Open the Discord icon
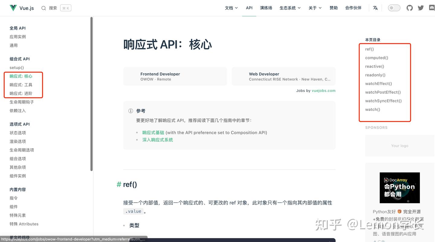The image size is (435, 242). coord(432,8)
